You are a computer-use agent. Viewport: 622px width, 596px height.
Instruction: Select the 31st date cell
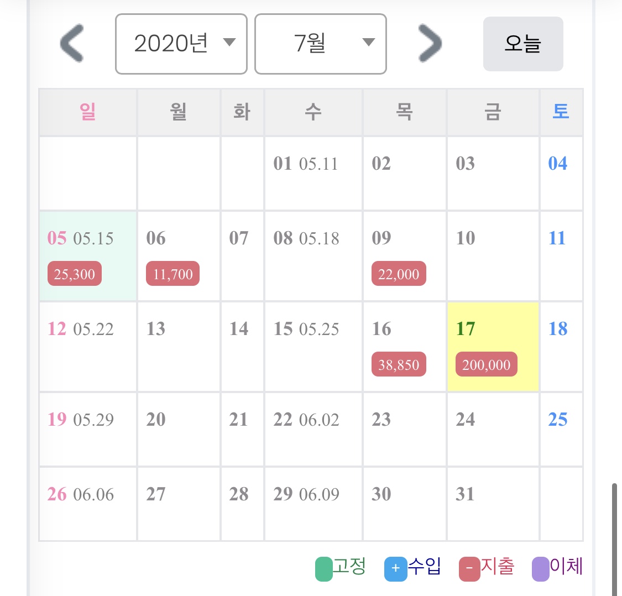(x=493, y=504)
